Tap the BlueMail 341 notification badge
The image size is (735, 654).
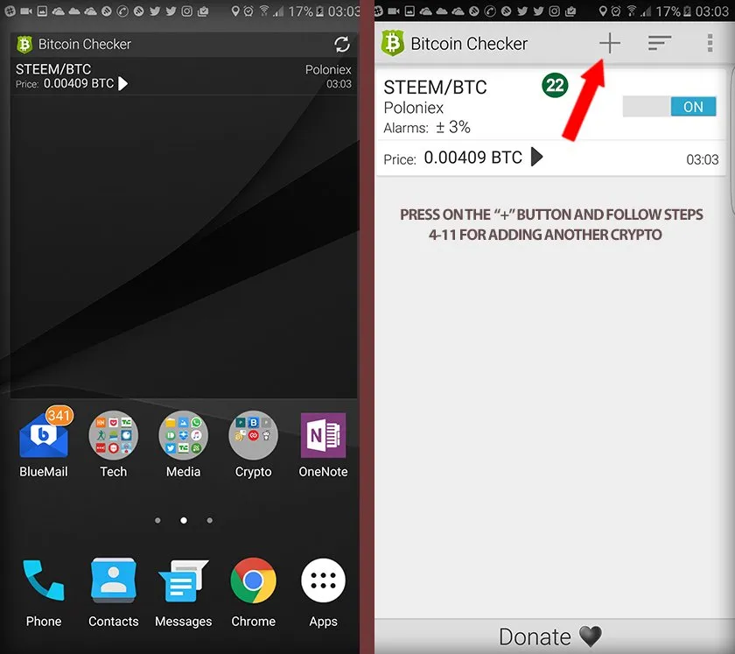tap(59, 415)
